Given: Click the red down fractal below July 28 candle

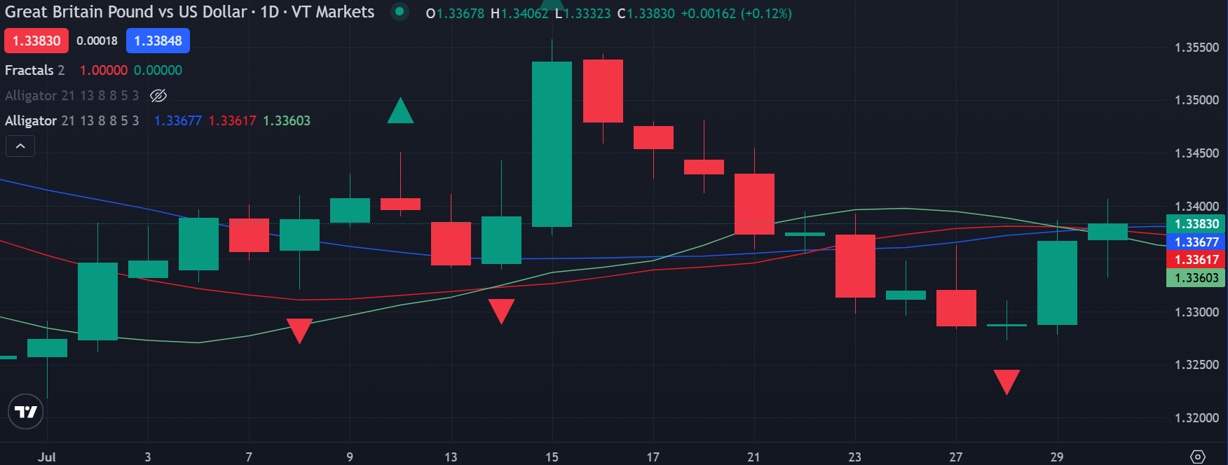Looking at the screenshot, I should tap(1007, 382).
